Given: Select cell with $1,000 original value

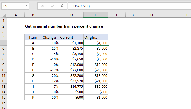Looking at the screenshot, I should pos(96,43).
